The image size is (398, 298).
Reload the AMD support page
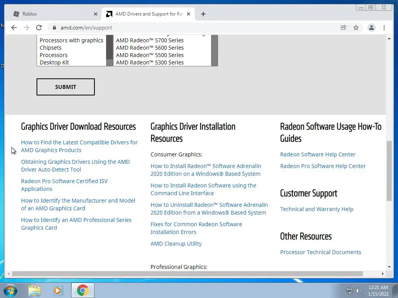(x=39, y=28)
